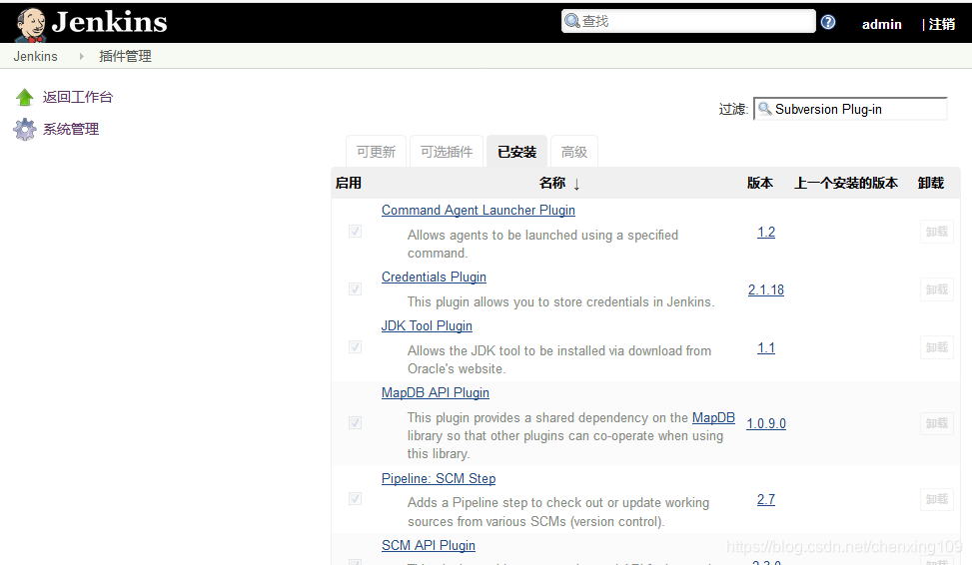972x565 pixels.
Task: Click 卸载 button for Pipeline: SCM Step
Action: click(x=937, y=499)
